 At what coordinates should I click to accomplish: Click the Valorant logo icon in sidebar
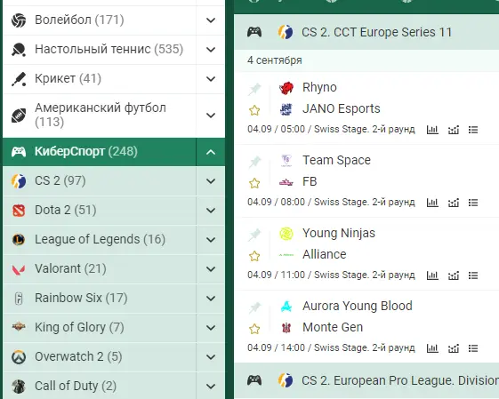point(19,269)
